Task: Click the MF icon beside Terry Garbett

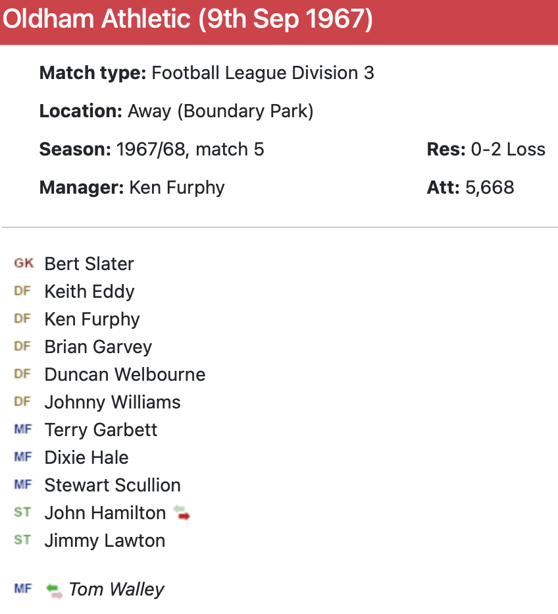Action: coord(23,430)
